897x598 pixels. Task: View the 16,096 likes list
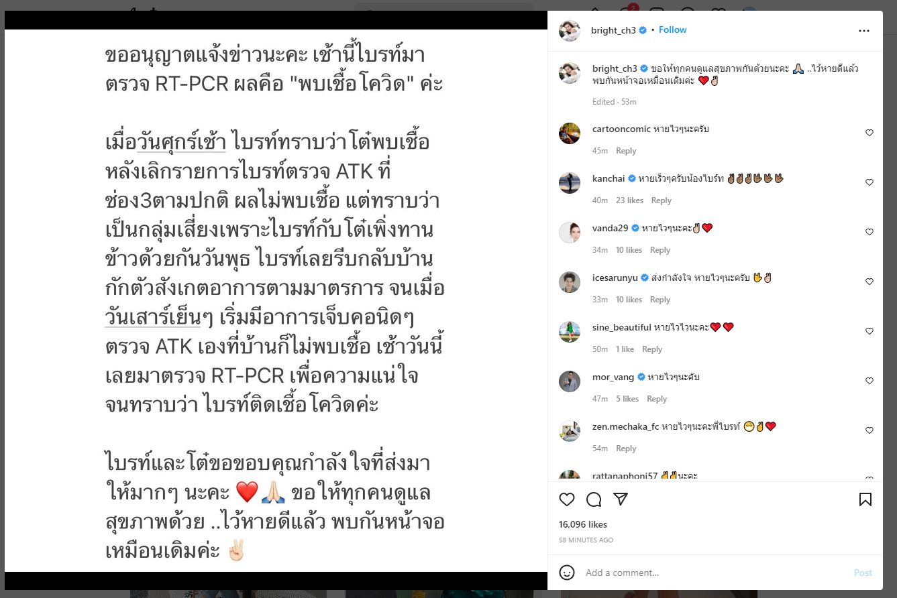583,524
